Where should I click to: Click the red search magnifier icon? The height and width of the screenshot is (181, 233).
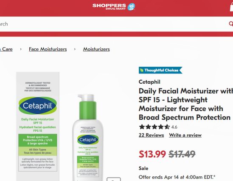pos(231,24)
